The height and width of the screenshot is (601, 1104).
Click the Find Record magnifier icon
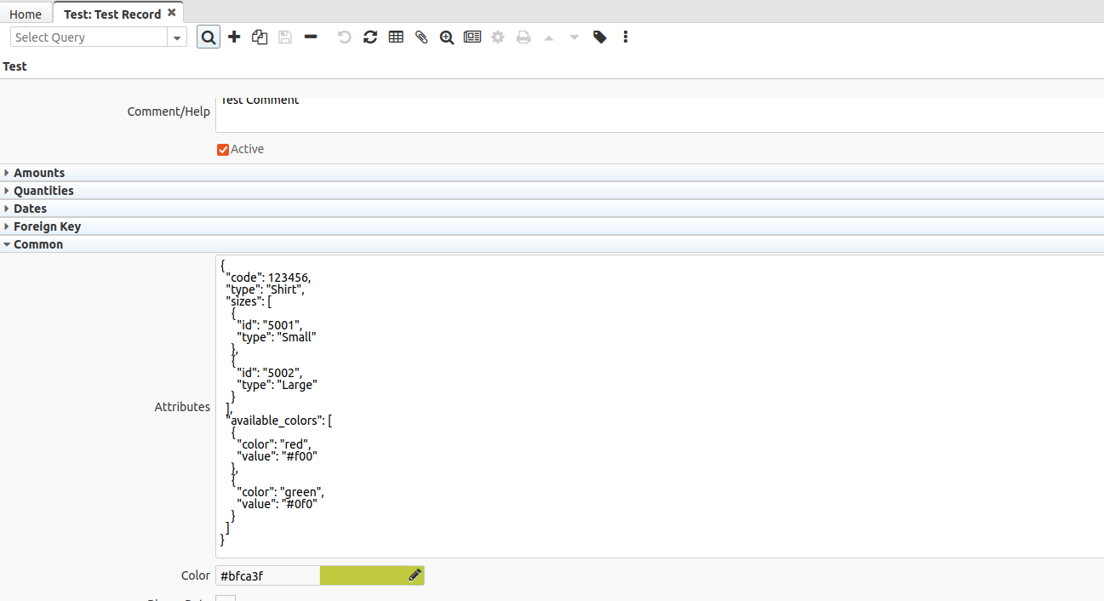(209, 37)
